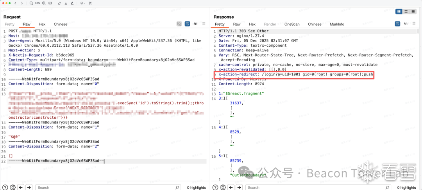Viewport: 422px width, 190px height.
Task: Click the 'Next-Action: x' header line
Action: click(25, 50)
